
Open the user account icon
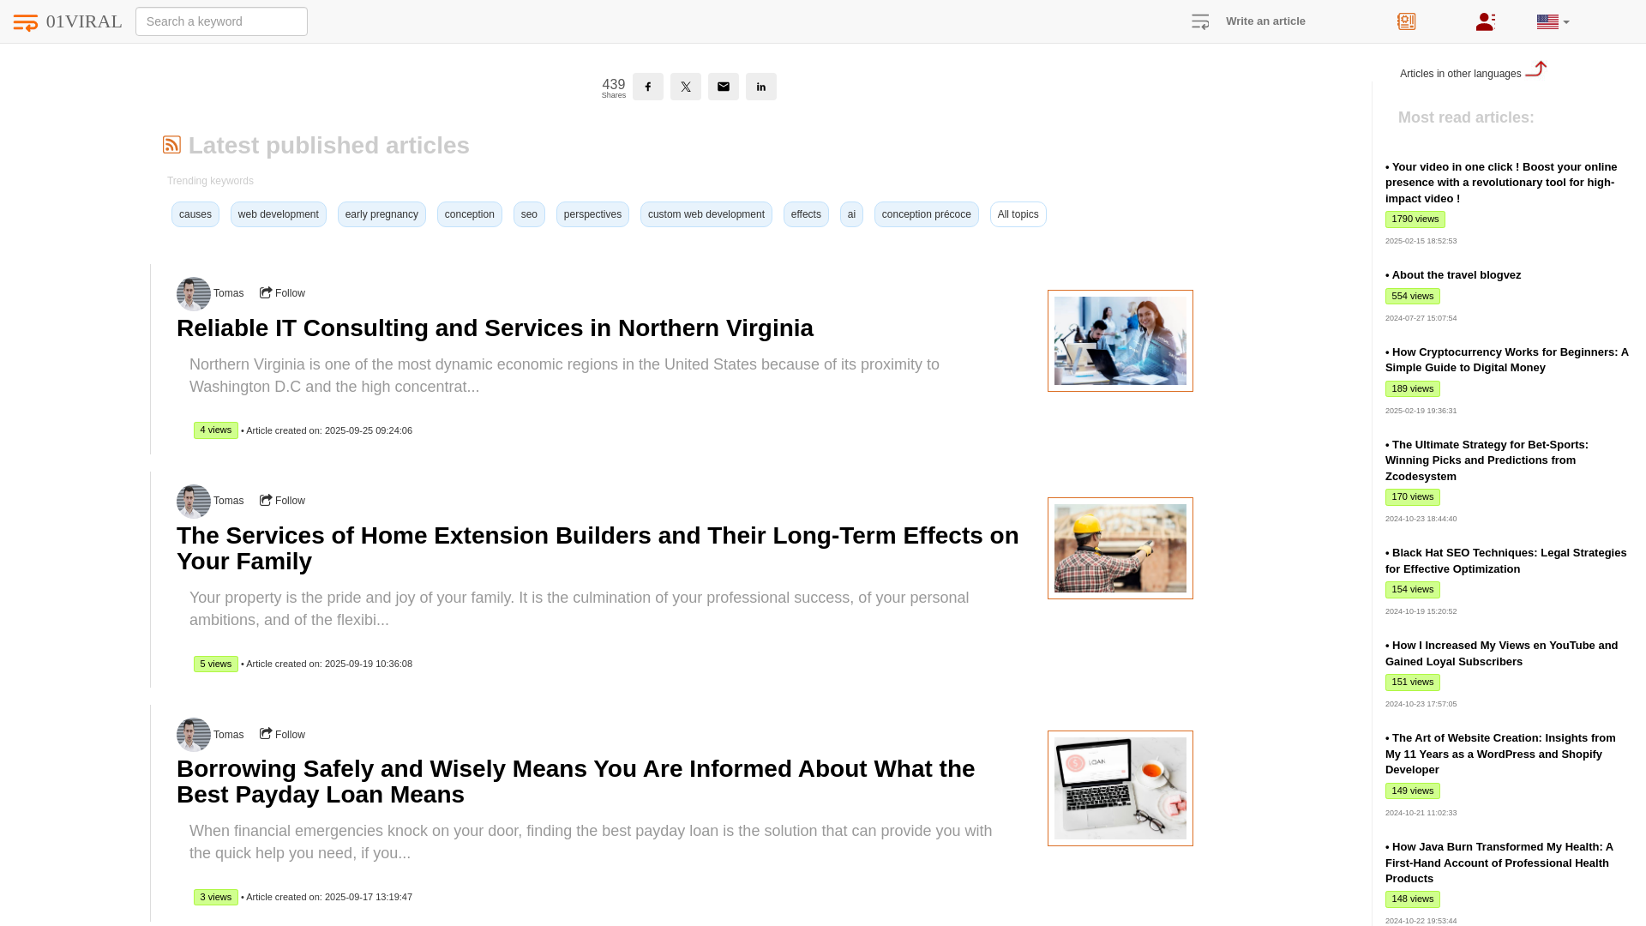[x=1486, y=21]
